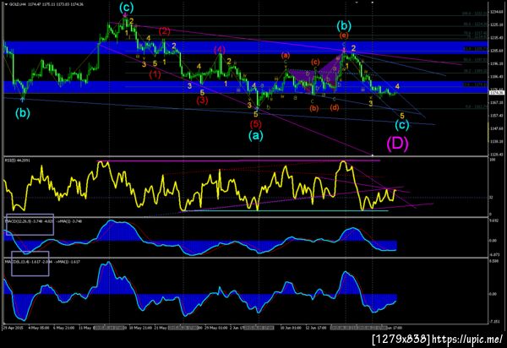
Task: Click the orange (d) wave label
Action: 335,107
